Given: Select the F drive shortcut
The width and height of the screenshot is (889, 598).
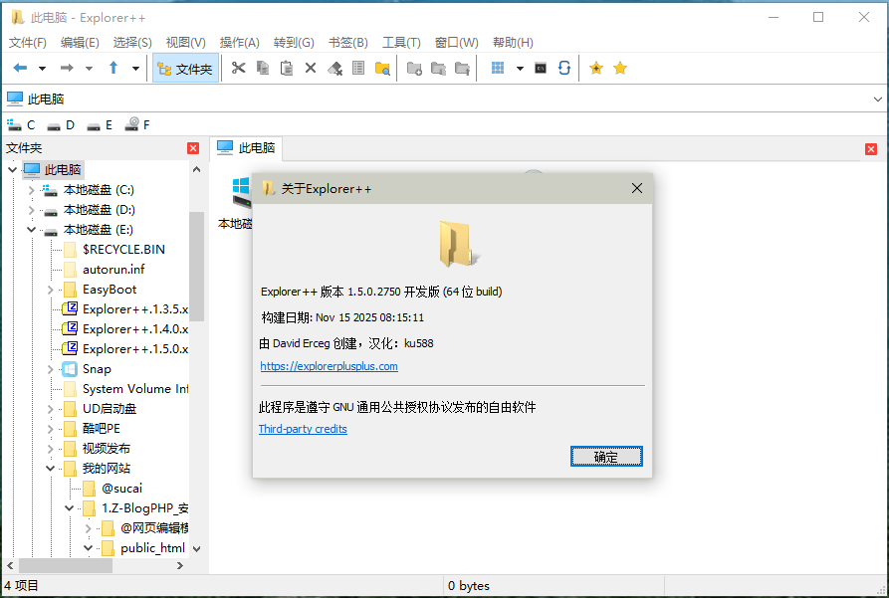Looking at the screenshot, I should [x=137, y=125].
